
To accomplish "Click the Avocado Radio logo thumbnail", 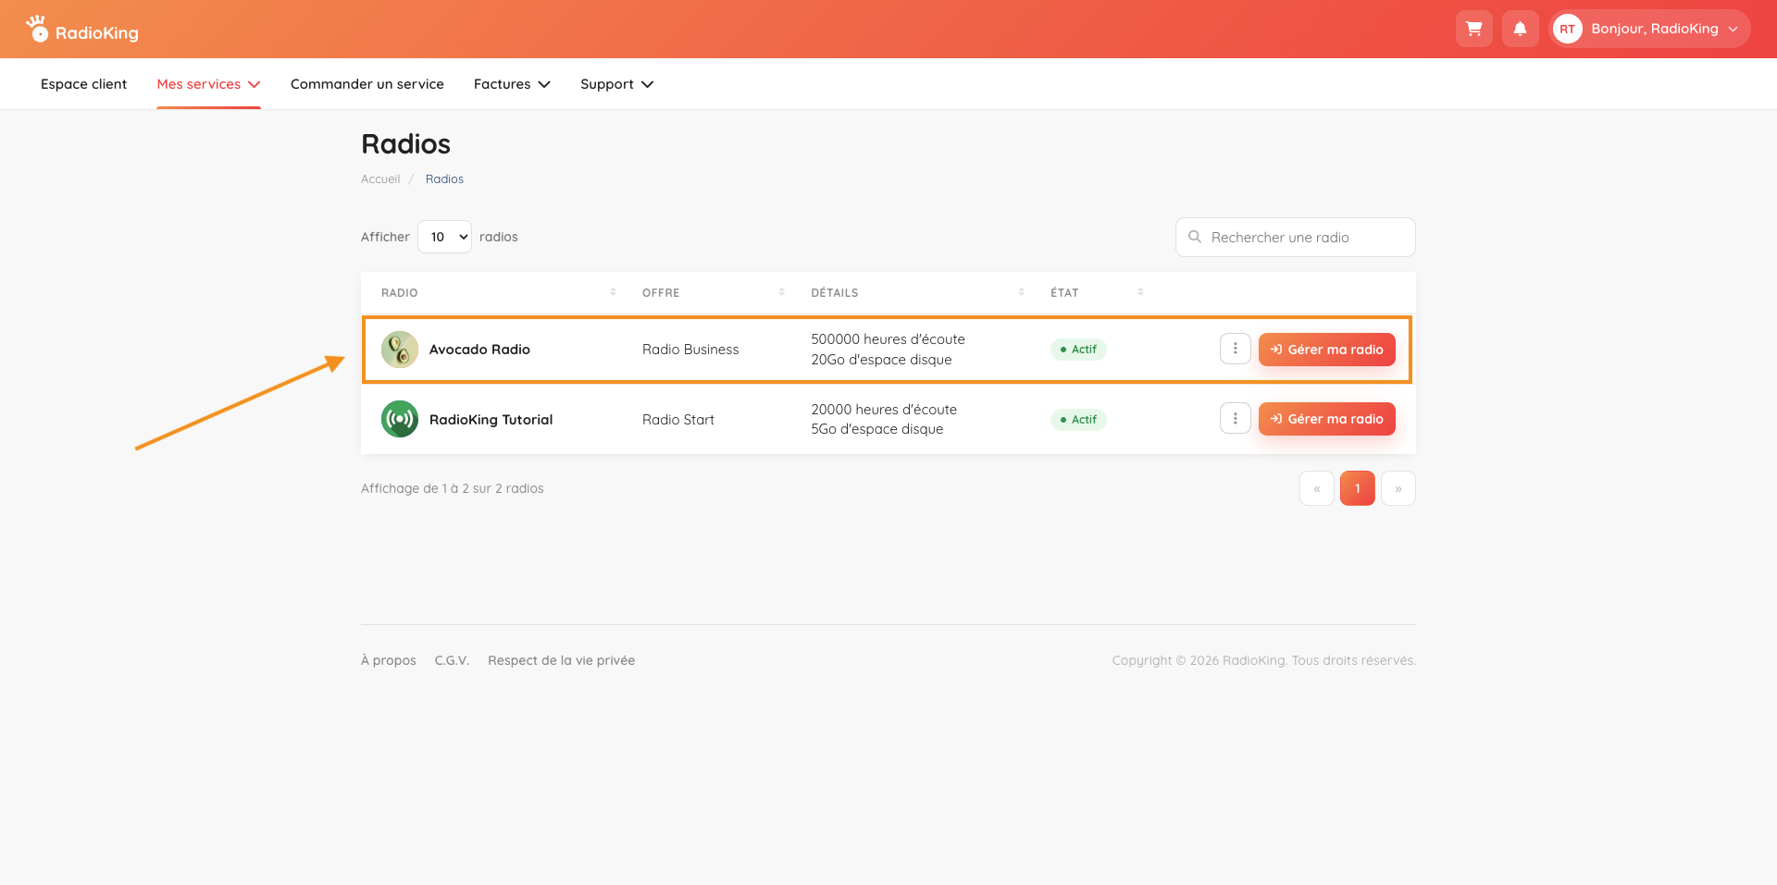I will [400, 350].
